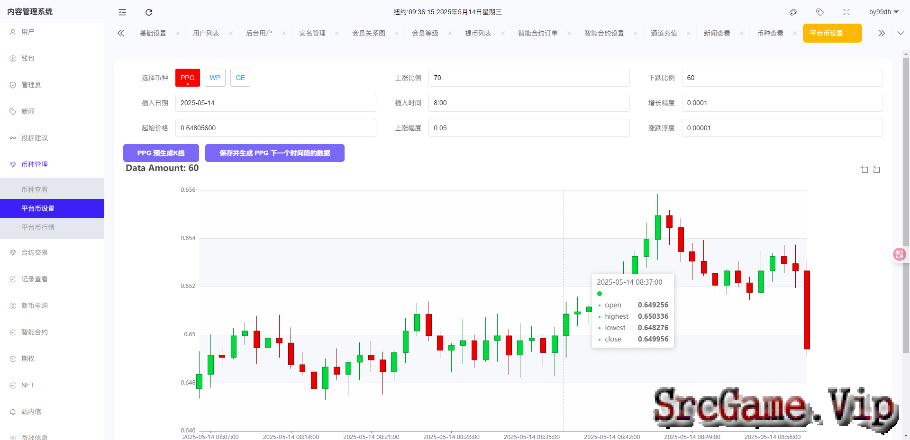Open the 智能合约设置 tab
This screenshot has height=440, width=910.
(x=604, y=33)
